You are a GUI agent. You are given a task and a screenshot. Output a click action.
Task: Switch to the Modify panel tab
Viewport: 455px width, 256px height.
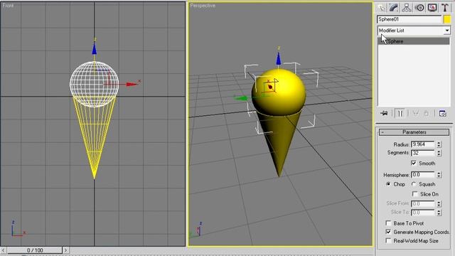coord(393,8)
